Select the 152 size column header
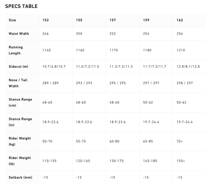206x187 pixels. 46,20
